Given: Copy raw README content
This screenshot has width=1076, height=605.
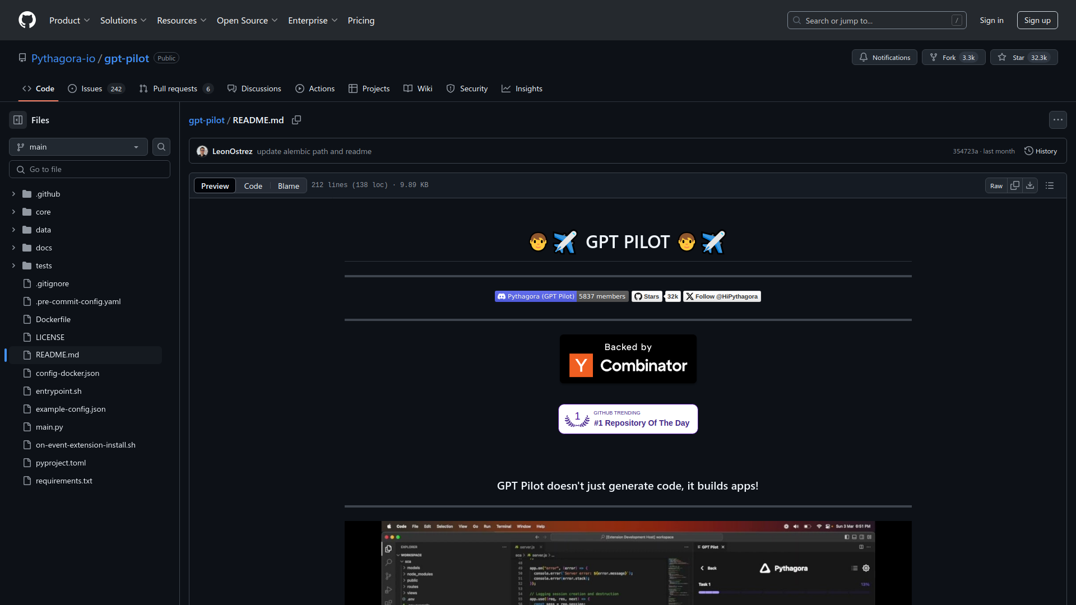Looking at the screenshot, I should tap(1015, 185).
